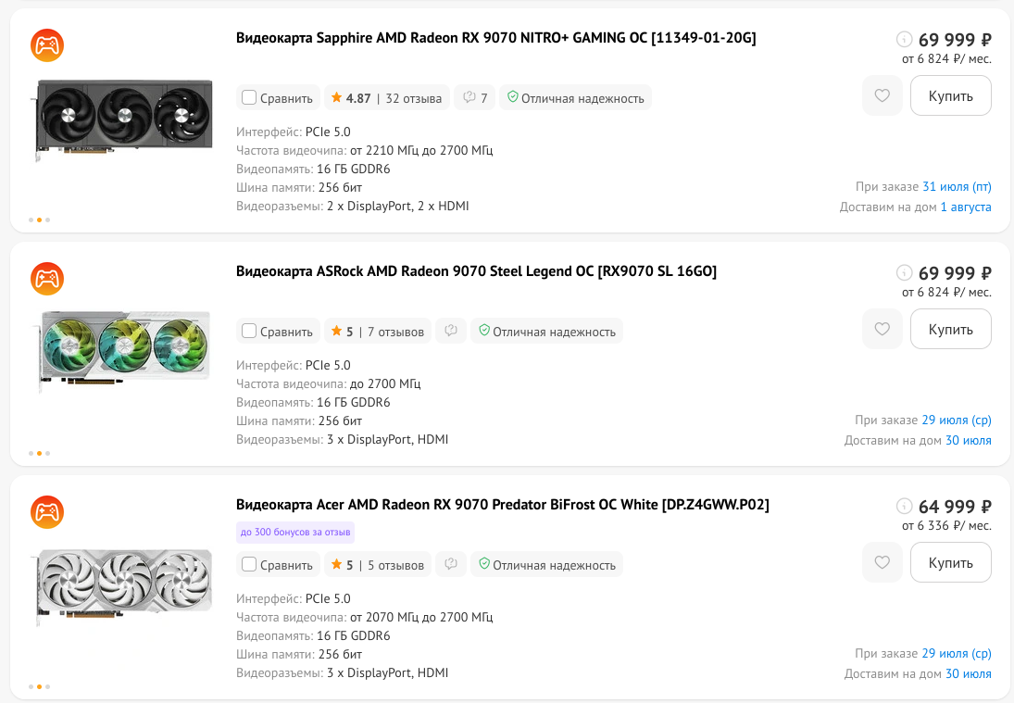Viewport: 1014px width, 703px height.
Task: Switch to third image dot for Sapphire card
Action: click(48, 220)
